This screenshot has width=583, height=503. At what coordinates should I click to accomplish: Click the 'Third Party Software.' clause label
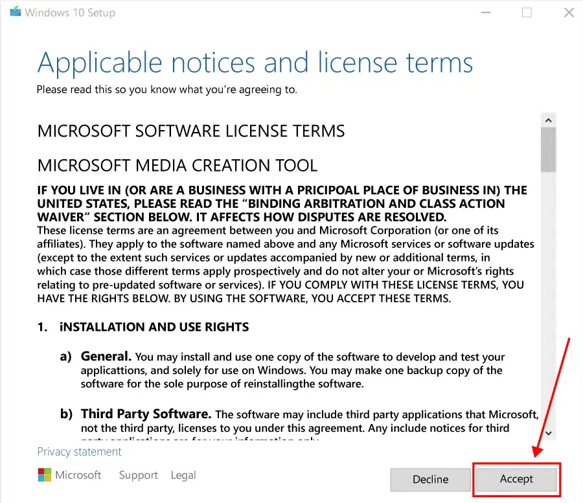click(146, 414)
